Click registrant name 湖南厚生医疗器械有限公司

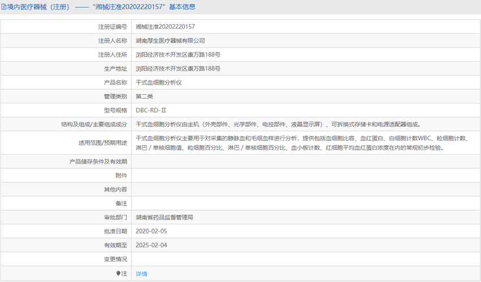tap(170, 41)
